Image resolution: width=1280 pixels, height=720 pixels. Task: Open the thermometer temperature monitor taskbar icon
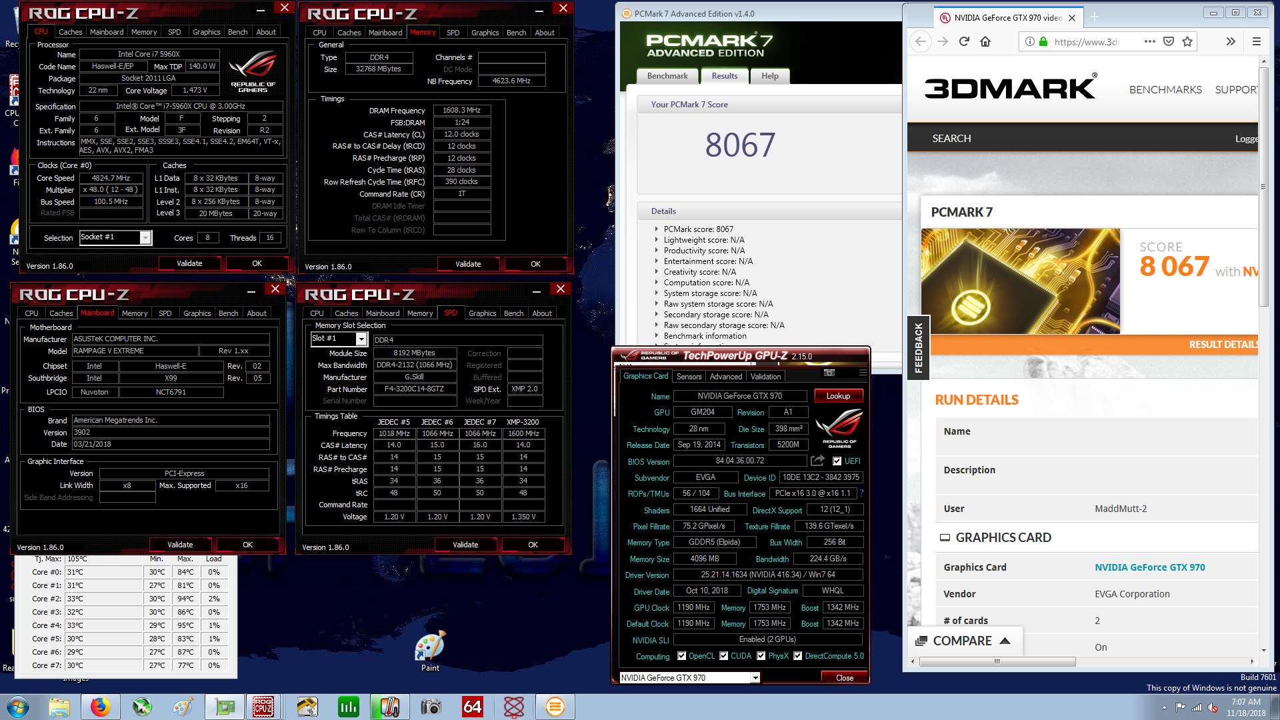point(389,707)
